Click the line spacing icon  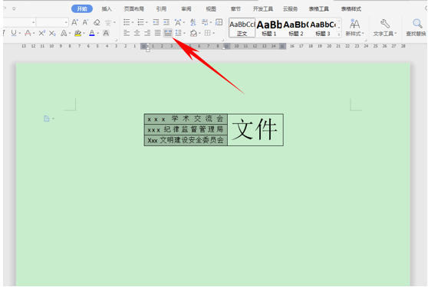click(179, 33)
